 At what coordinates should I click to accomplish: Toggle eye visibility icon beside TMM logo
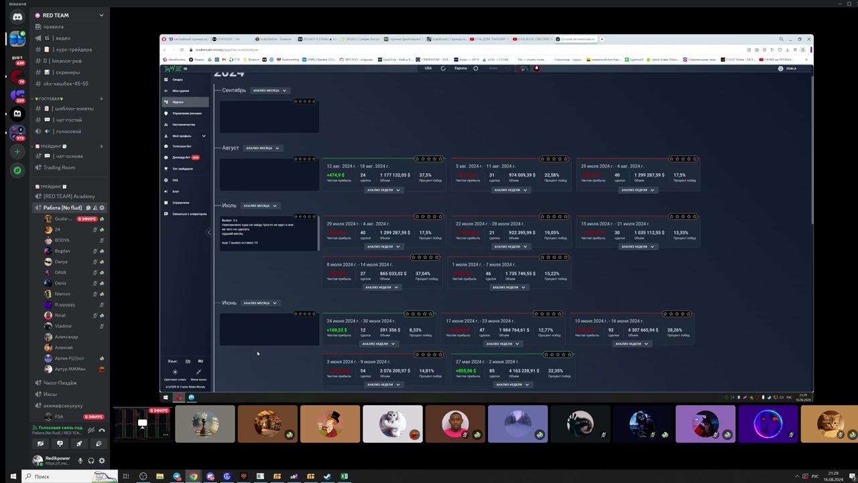(186, 68)
